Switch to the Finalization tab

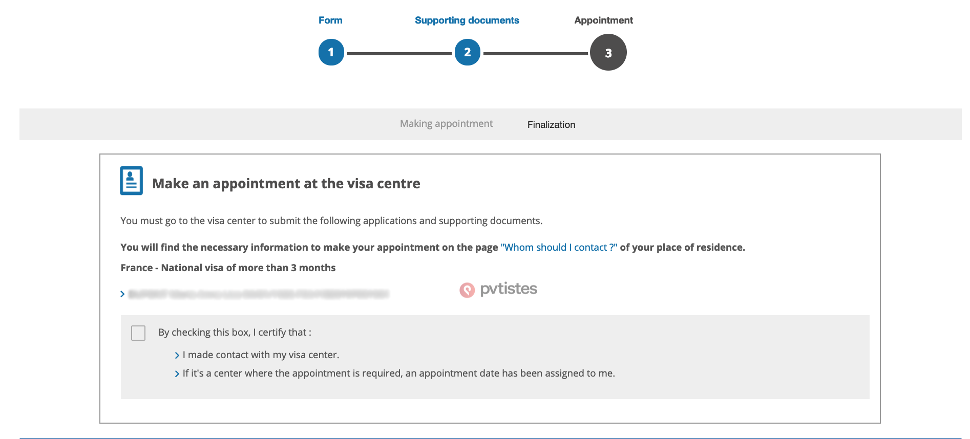[551, 125]
